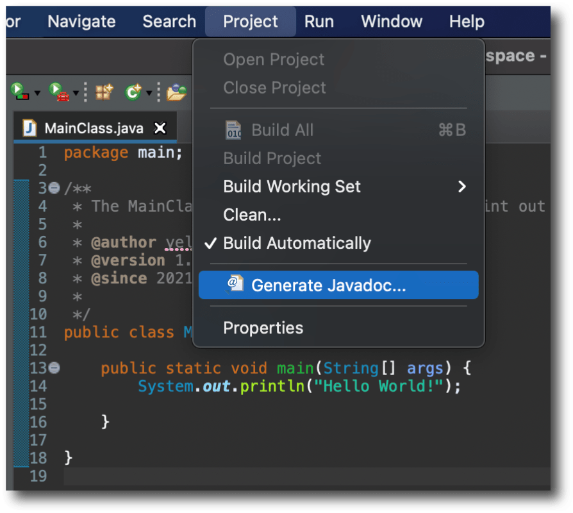The image size is (573, 513).
Task: Expand the Run tool dropdown arrow
Action: [38, 92]
